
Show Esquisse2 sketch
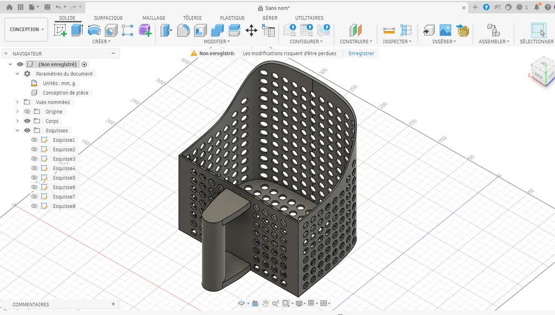click(34, 149)
